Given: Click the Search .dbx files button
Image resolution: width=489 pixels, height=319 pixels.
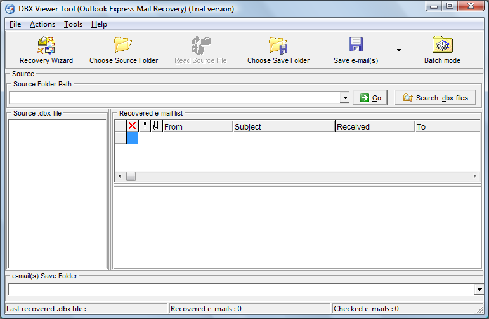Looking at the screenshot, I should click(x=435, y=98).
